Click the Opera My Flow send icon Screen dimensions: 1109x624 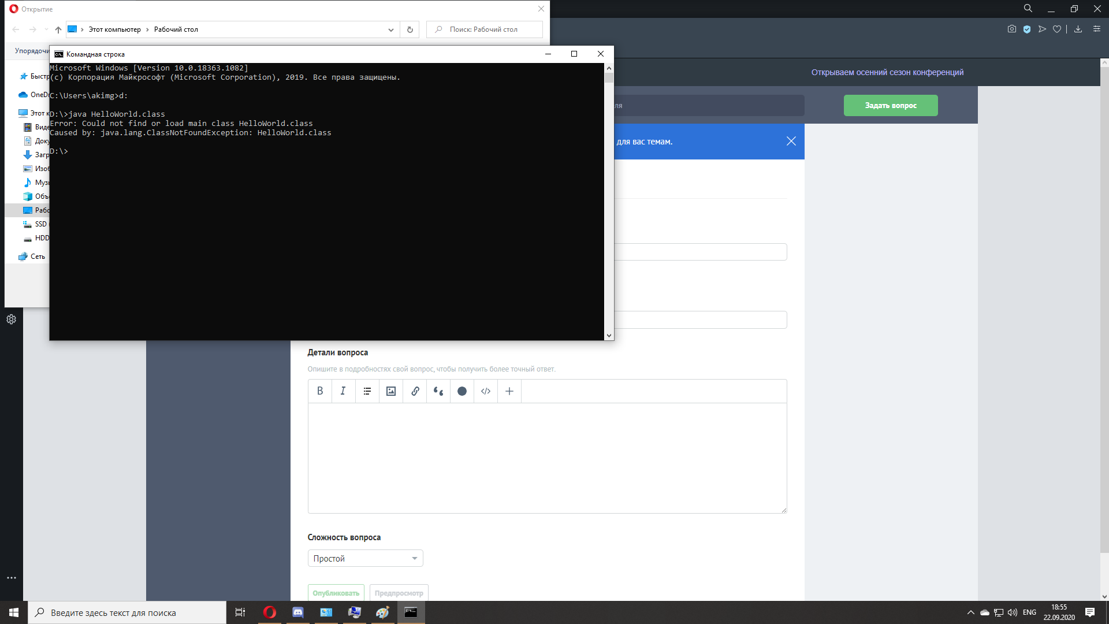coord(1042,29)
